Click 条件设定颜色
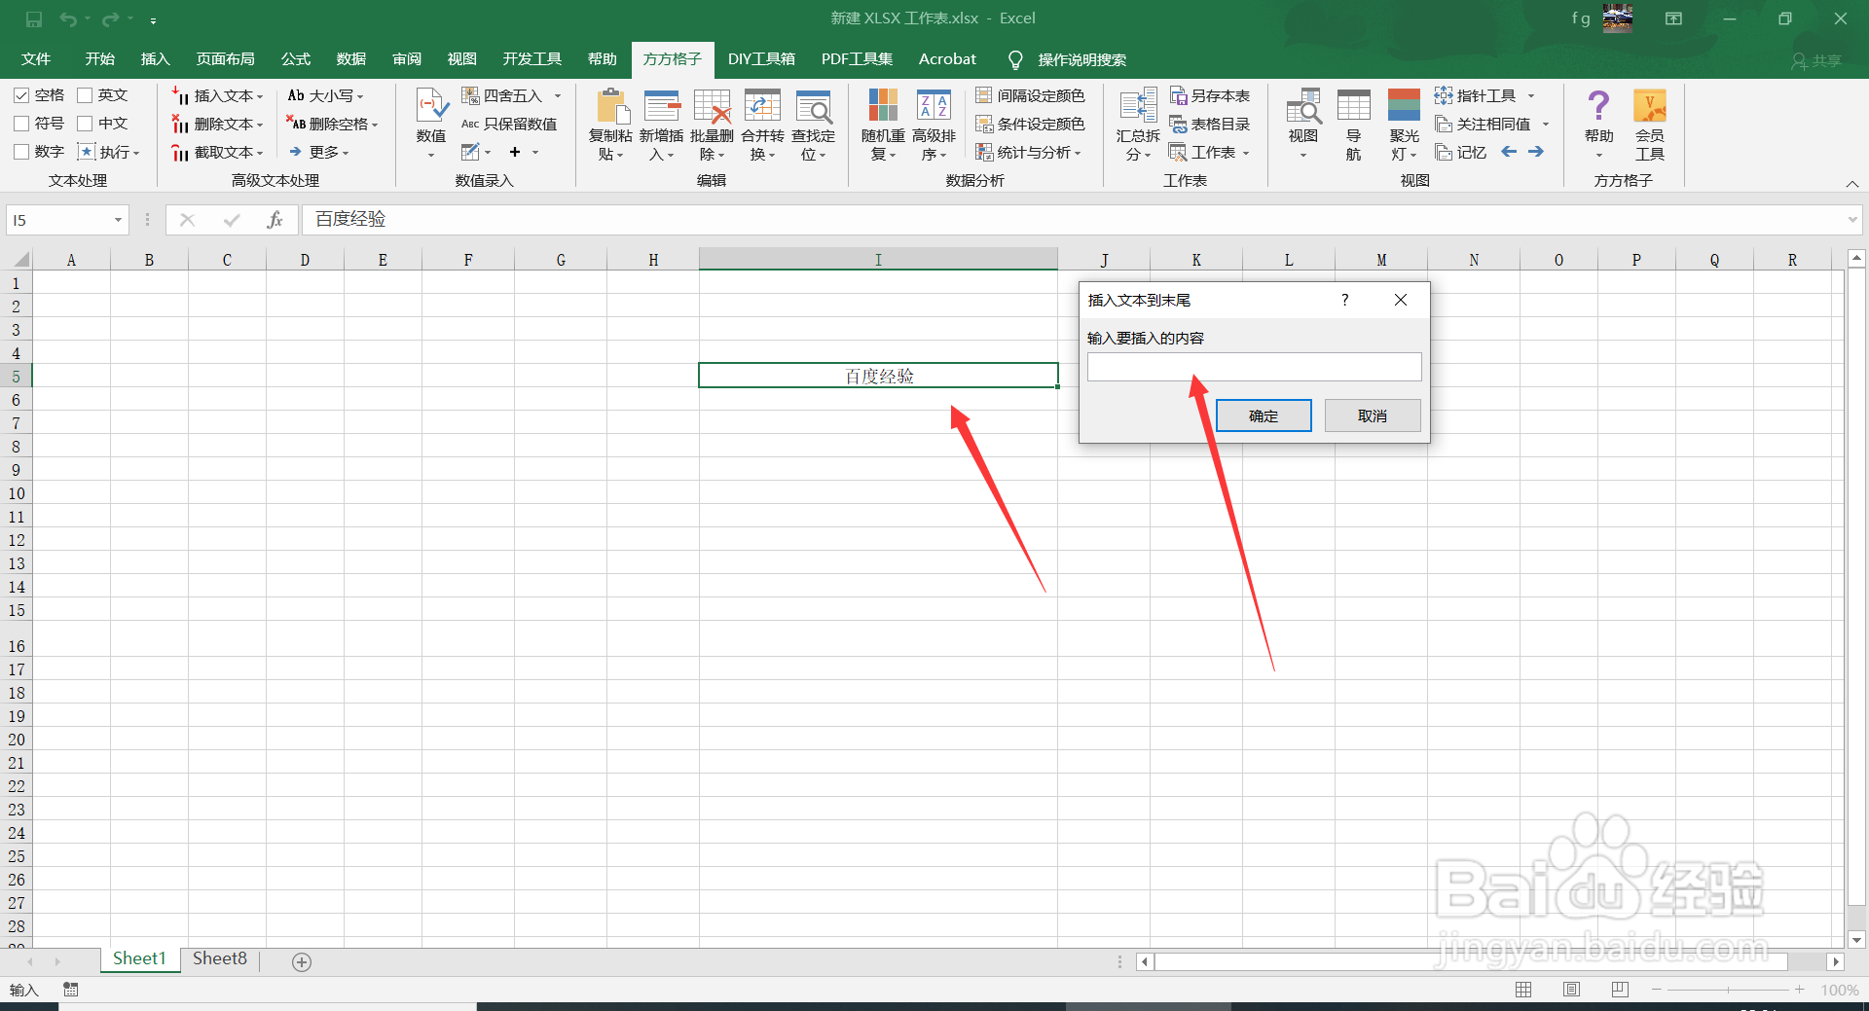1869x1011 pixels. (1030, 124)
